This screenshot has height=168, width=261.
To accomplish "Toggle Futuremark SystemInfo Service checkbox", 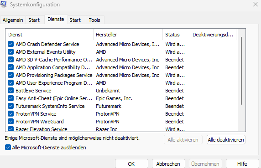I will (x=10, y=106).
